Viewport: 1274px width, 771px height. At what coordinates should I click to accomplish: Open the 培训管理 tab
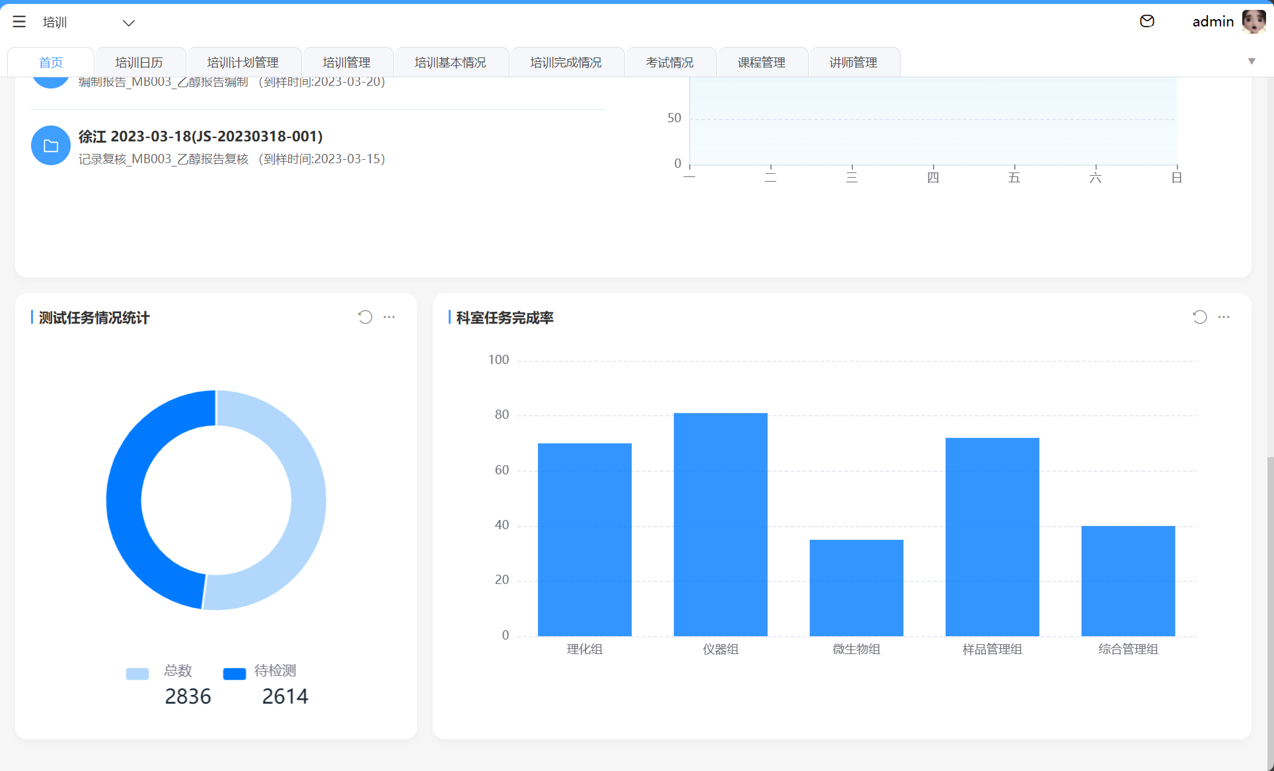click(x=347, y=62)
